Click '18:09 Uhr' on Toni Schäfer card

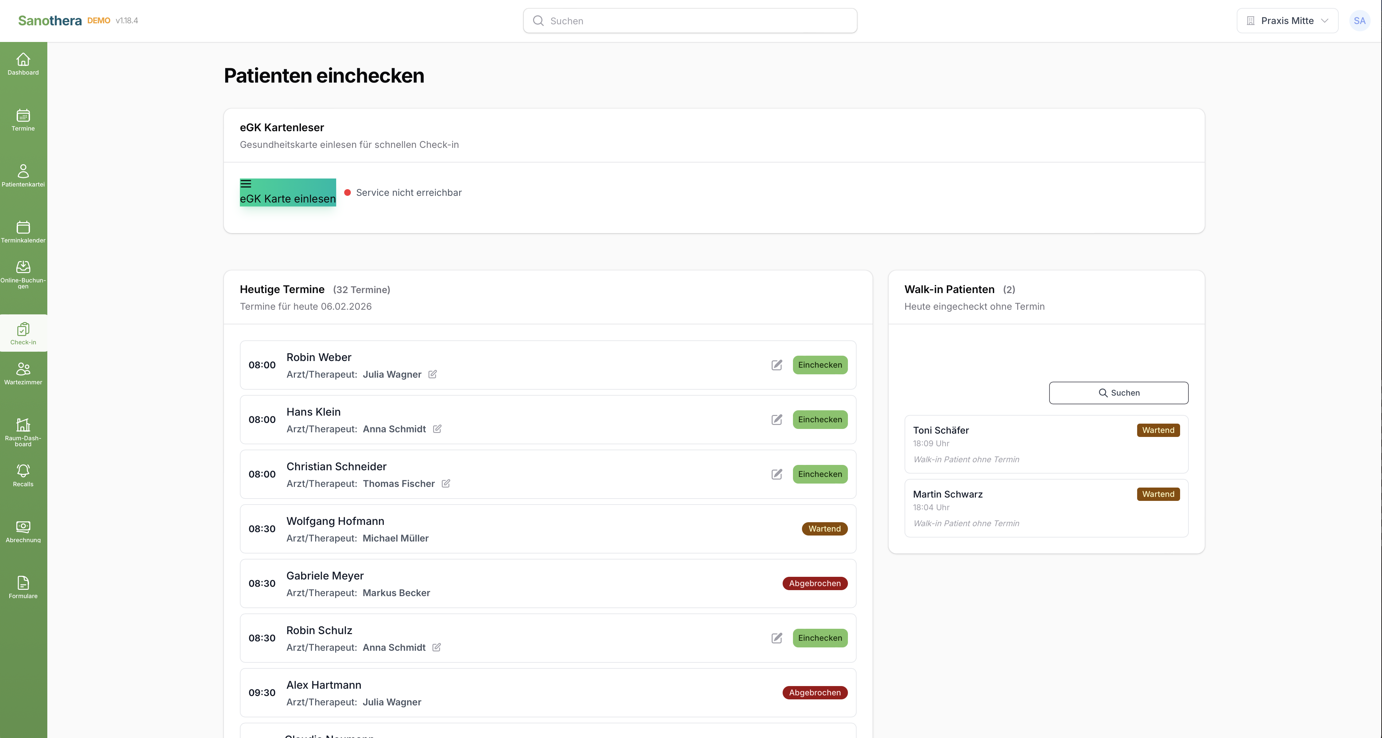pos(931,444)
